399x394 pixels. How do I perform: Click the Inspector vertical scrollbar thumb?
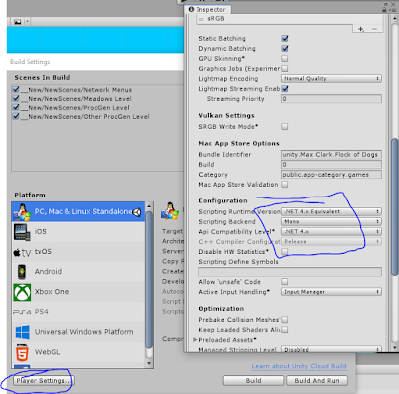coord(395,206)
